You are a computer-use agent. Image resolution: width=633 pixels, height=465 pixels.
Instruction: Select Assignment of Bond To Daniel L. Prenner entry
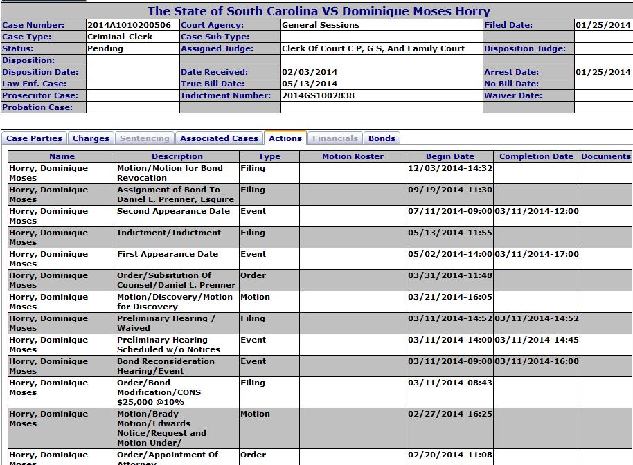(176, 194)
